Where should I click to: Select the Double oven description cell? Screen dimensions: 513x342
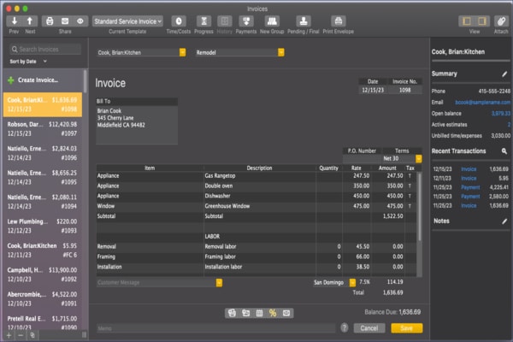(259, 186)
